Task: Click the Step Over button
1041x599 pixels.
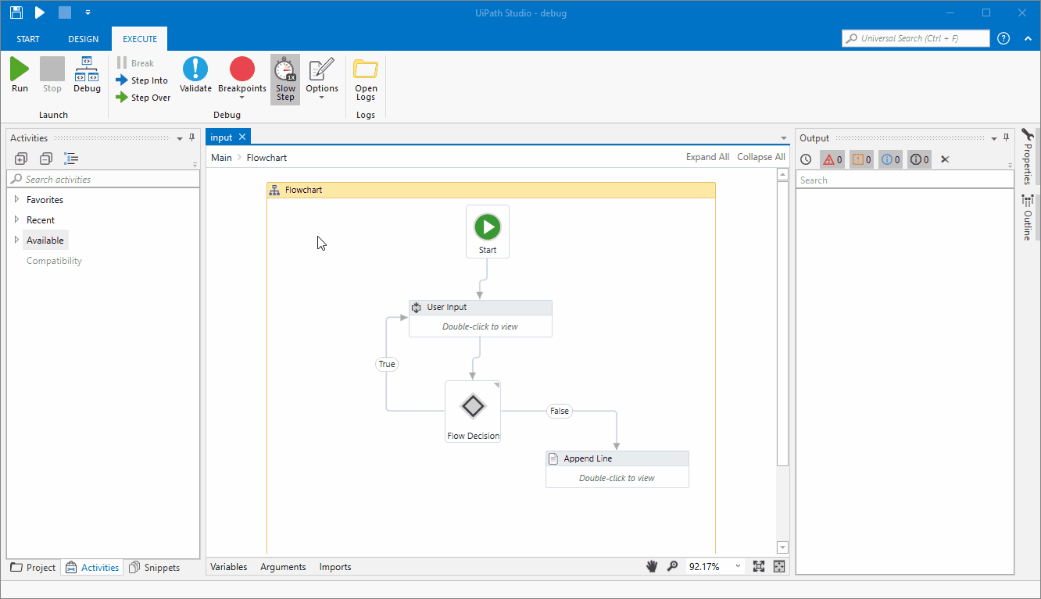Action: point(143,98)
